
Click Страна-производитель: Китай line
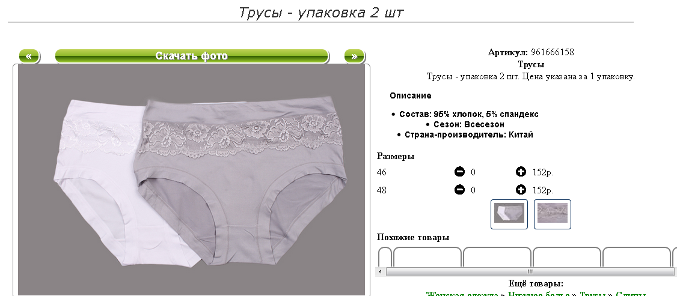coord(469,135)
